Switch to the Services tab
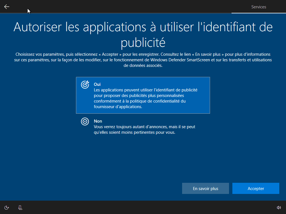Viewport: 286px width, 214px height. pyautogui.click(x=259, y=7)
